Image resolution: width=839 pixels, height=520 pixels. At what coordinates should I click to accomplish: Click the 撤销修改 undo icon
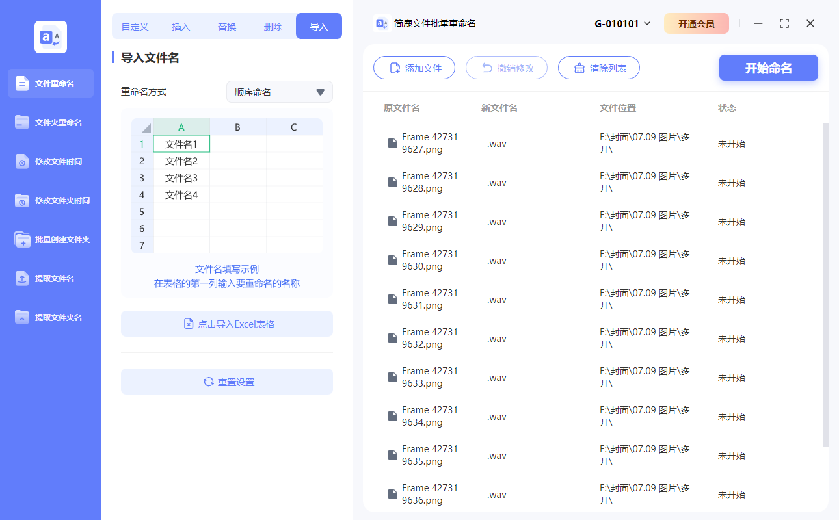tap(487, 68)
